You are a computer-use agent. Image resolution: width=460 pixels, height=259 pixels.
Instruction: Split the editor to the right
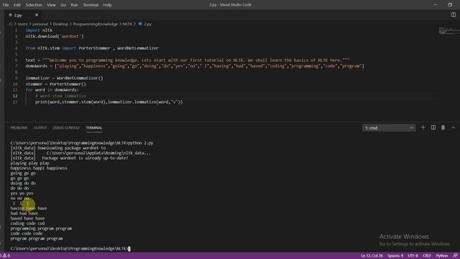[454, 14]
